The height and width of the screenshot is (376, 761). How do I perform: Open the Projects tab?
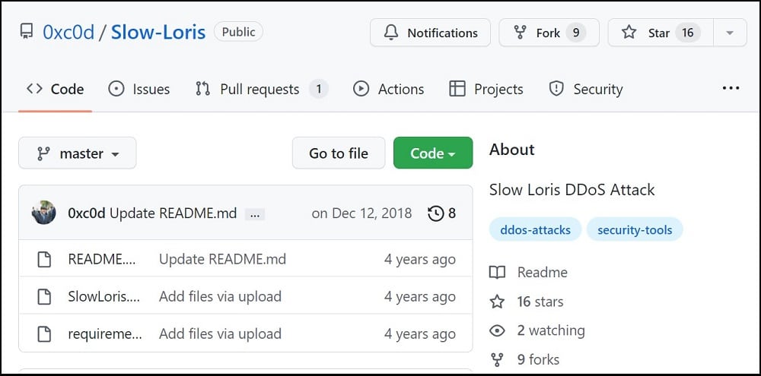coord(486,89)
